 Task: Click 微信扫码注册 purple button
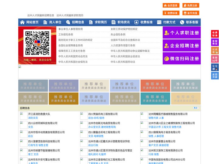point(182,58)
